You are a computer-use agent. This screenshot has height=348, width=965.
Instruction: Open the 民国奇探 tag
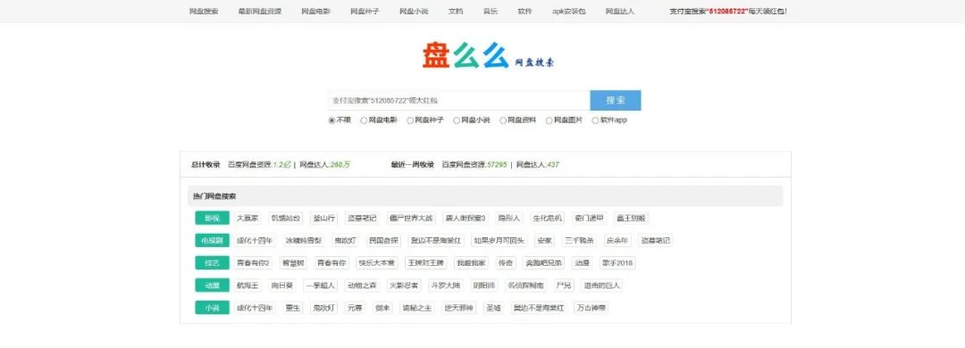point(383,240)
